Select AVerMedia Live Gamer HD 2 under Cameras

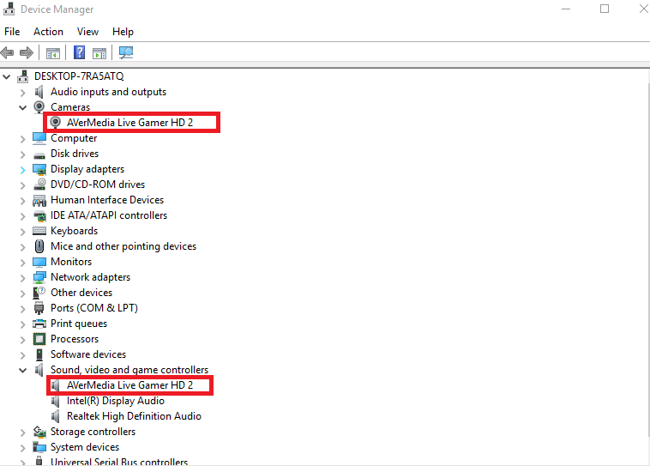point(129,123)
